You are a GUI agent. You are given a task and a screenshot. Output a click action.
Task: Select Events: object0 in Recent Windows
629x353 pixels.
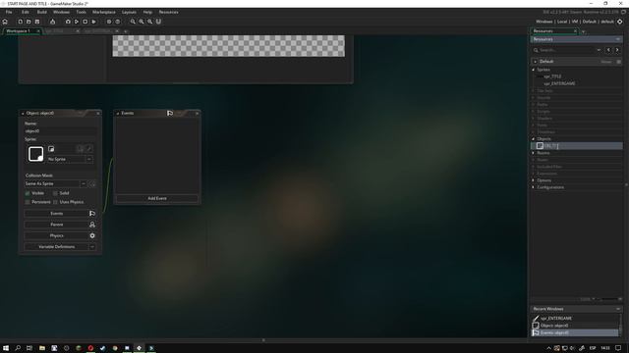pyautogui.click(x=575, y=332)
